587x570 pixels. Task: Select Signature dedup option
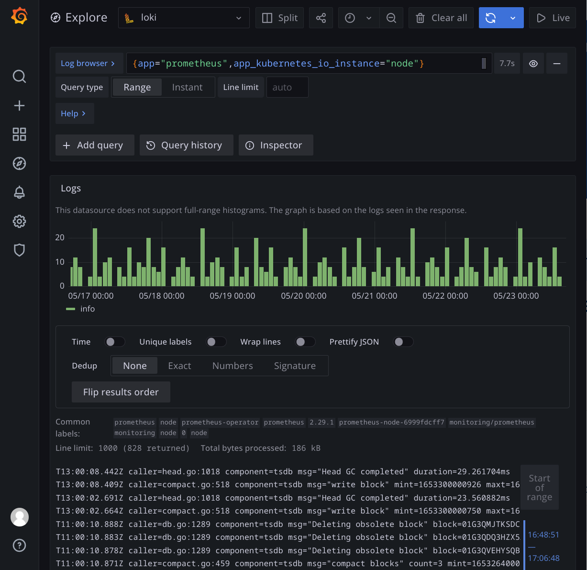click(x=295, y=366)
